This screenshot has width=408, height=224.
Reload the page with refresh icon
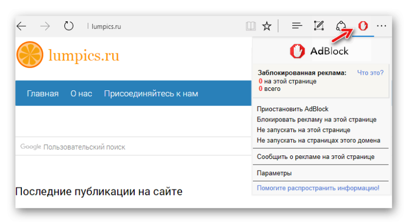pos(69,26)
